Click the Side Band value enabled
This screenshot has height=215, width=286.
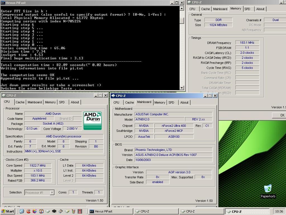[x=158, y=182]
